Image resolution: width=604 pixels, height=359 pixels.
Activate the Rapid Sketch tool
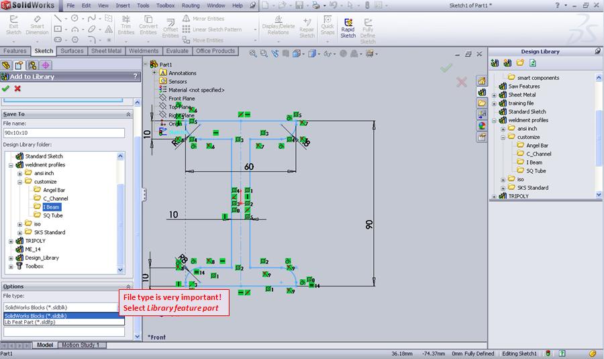point(348,28)
